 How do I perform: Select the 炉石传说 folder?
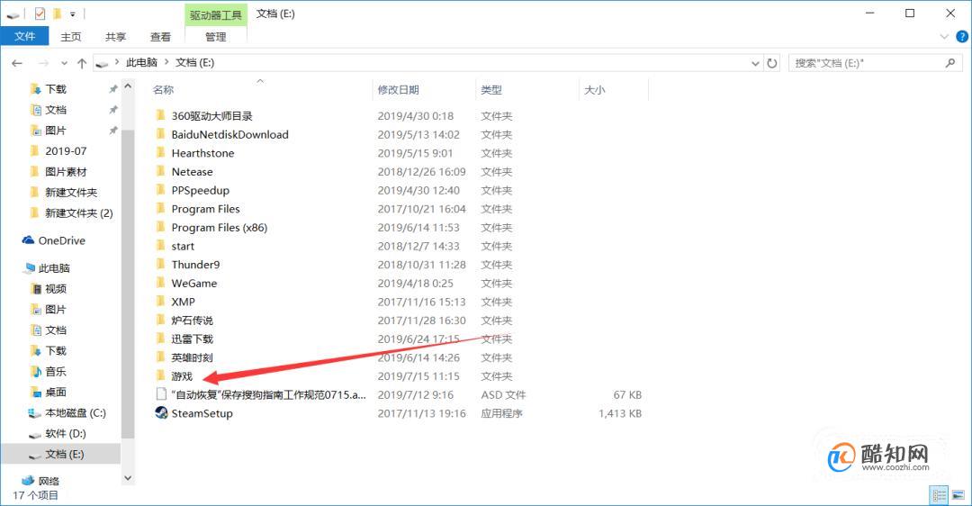point(193,321)
